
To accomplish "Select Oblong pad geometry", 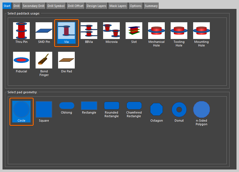I will click(66, 106).
